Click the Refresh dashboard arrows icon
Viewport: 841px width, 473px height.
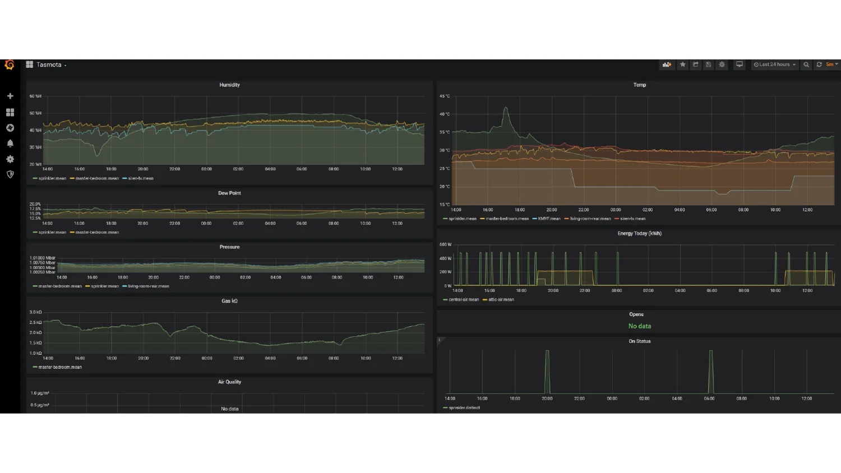coord(819,64)
